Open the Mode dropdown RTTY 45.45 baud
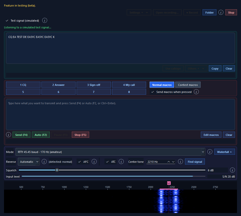The image size is (241, 216). coord(110,152)
